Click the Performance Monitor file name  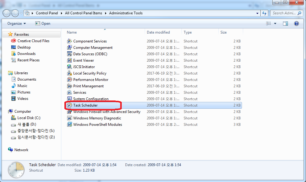click(91, 80)
